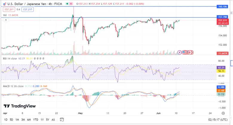Click the MACD 12 26 close indicator label
Screen dimensions: 233x125
point(13,86)
